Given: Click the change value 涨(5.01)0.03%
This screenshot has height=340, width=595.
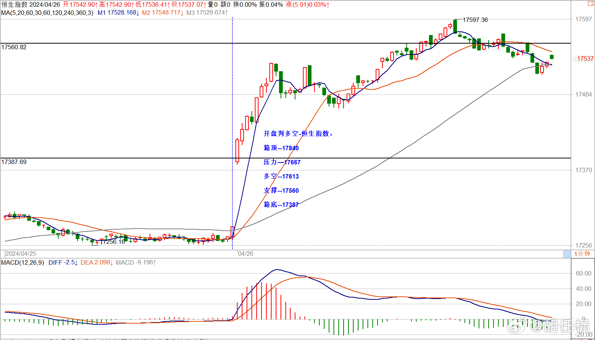Looking at the screenshot, I should [x=308, y=4].
